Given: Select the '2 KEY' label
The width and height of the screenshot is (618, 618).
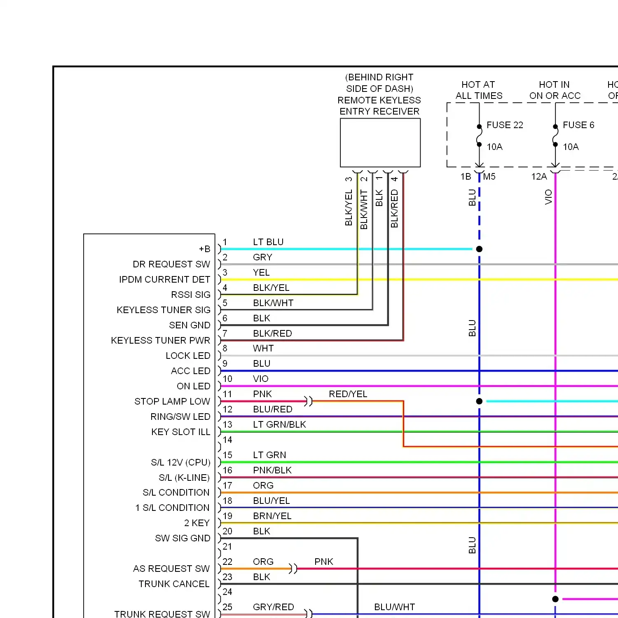Looking at the screenshot, I should (197, 523).
